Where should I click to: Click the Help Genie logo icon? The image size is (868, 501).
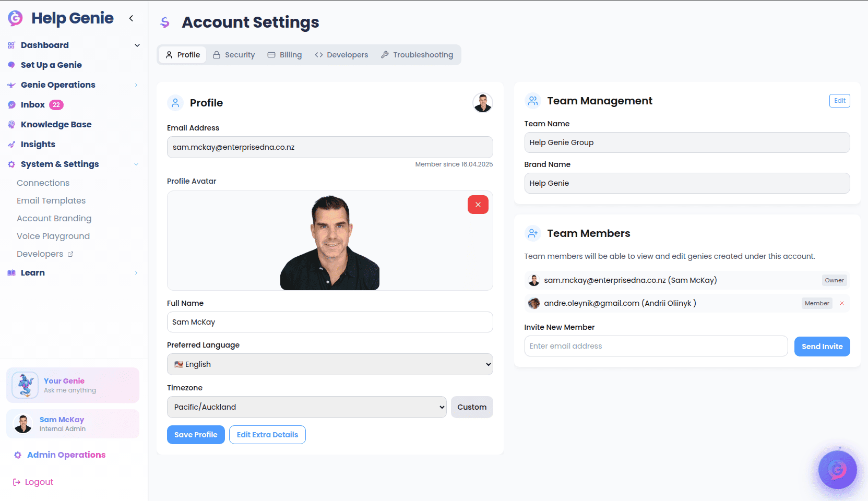[x=15, y=18]
